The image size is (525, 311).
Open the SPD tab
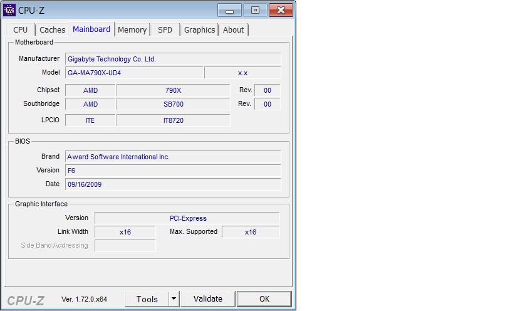coord(165,30)
